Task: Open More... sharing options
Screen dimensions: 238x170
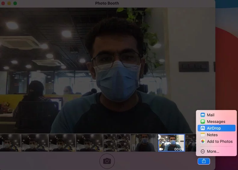Action: [x=216, y=151]
